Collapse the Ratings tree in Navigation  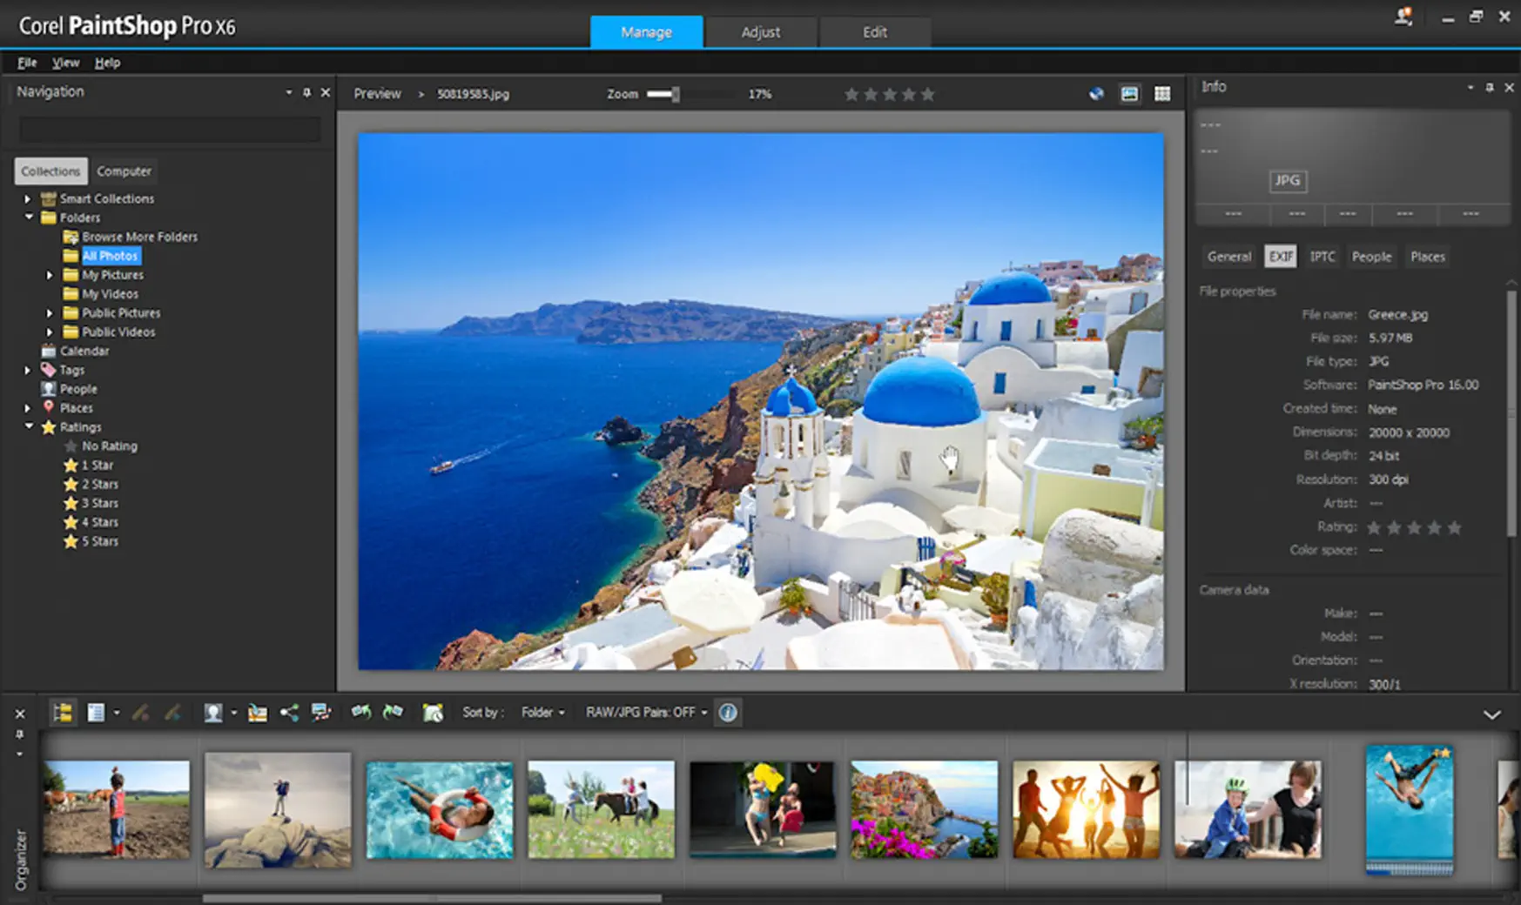(29, 426)
